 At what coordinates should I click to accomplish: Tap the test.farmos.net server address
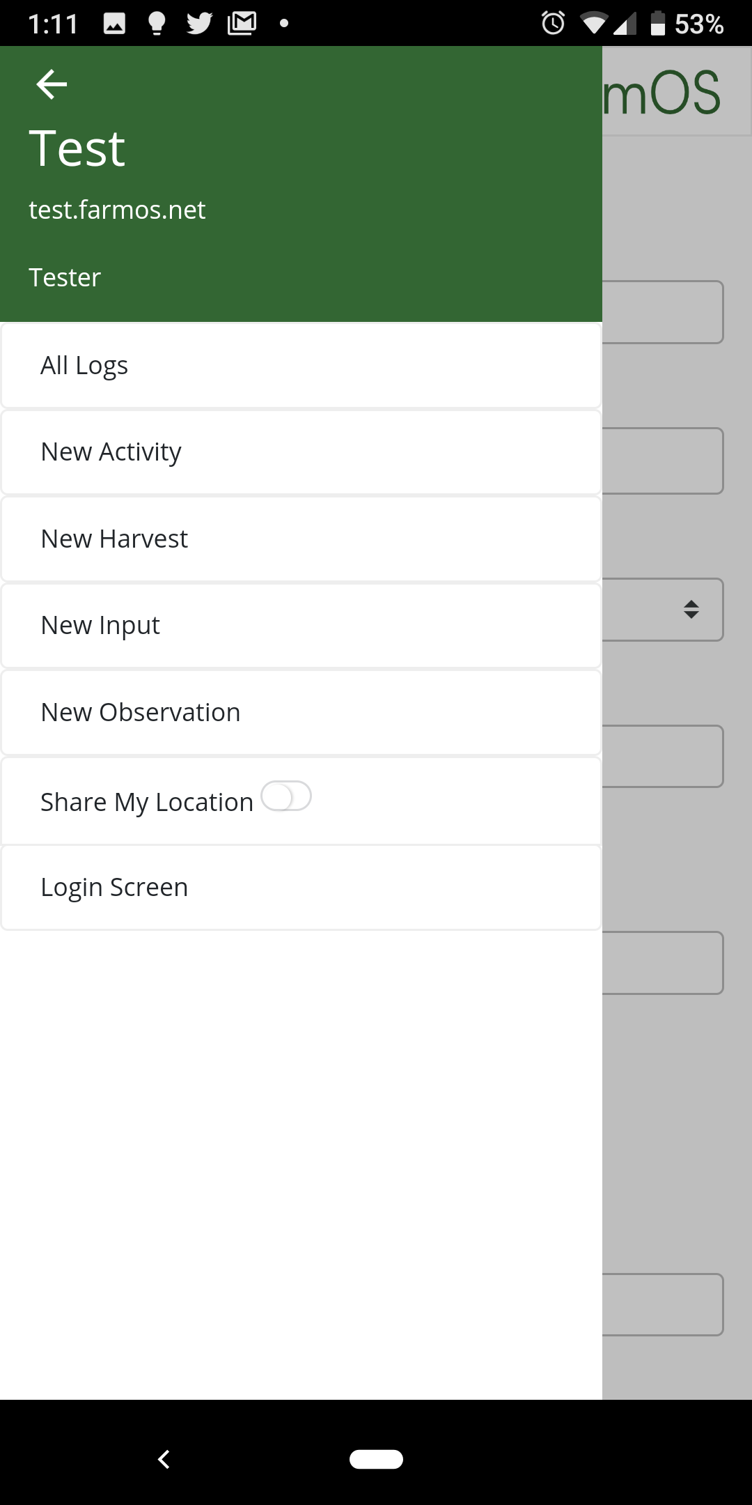(117, 210)
